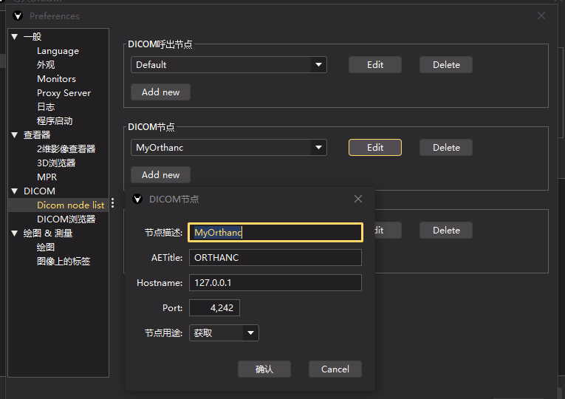Click Edit for DICOM呼出节点 Default
Screen dimensions: 565x399
375,65
